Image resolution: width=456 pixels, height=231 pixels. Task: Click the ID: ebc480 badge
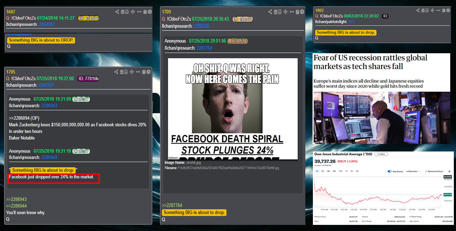[x=243, y=19]
